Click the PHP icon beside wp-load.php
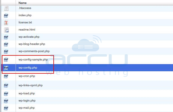This screenshot has height=112, width=173. click(x=6, y=94)
